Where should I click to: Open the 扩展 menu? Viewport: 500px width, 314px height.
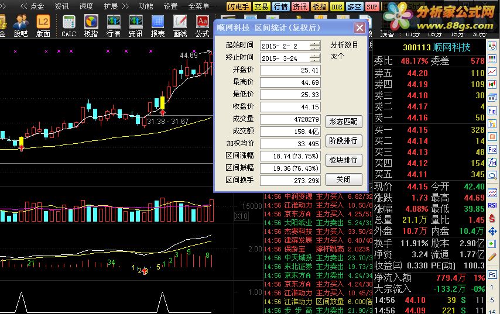(111, 6)
